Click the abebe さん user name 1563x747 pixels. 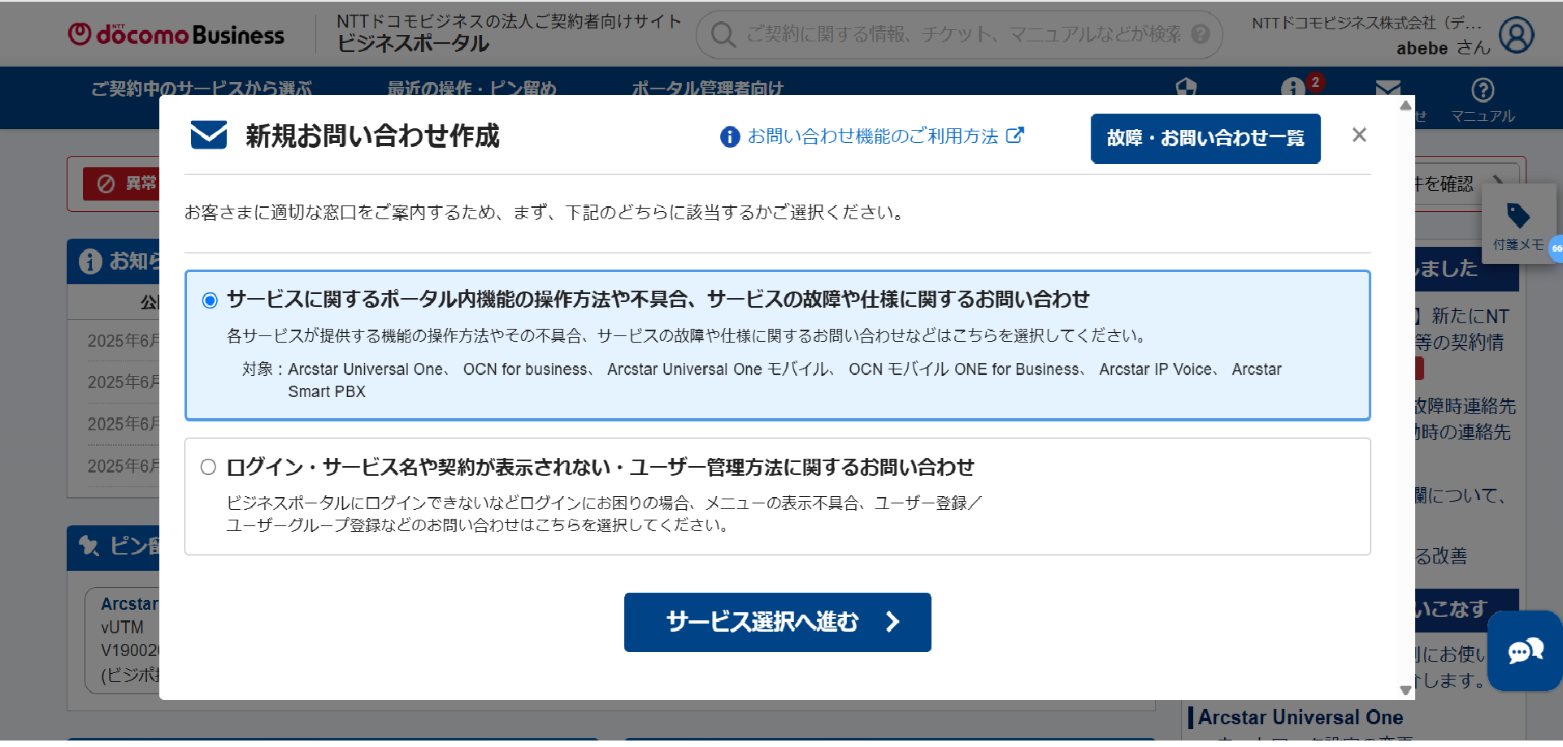tap(1443, 48)
